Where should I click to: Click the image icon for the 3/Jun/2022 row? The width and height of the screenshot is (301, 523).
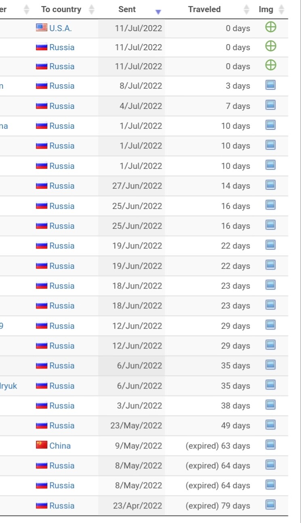click(x=271, y=405)
